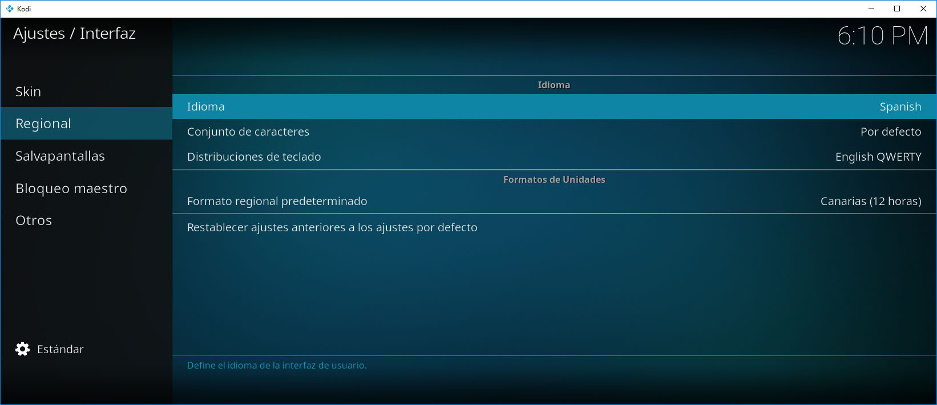Click the help text Define el idioma

pyautogui.click(x=277, y=366)
